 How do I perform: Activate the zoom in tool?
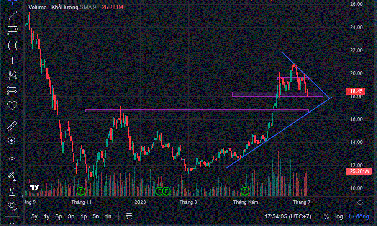point(12,141)
